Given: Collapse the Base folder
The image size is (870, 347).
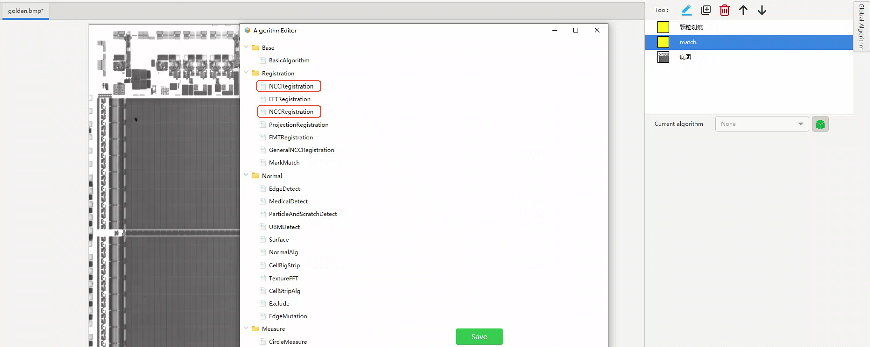Looking at the screenshot, I should (x=246, y=47).
